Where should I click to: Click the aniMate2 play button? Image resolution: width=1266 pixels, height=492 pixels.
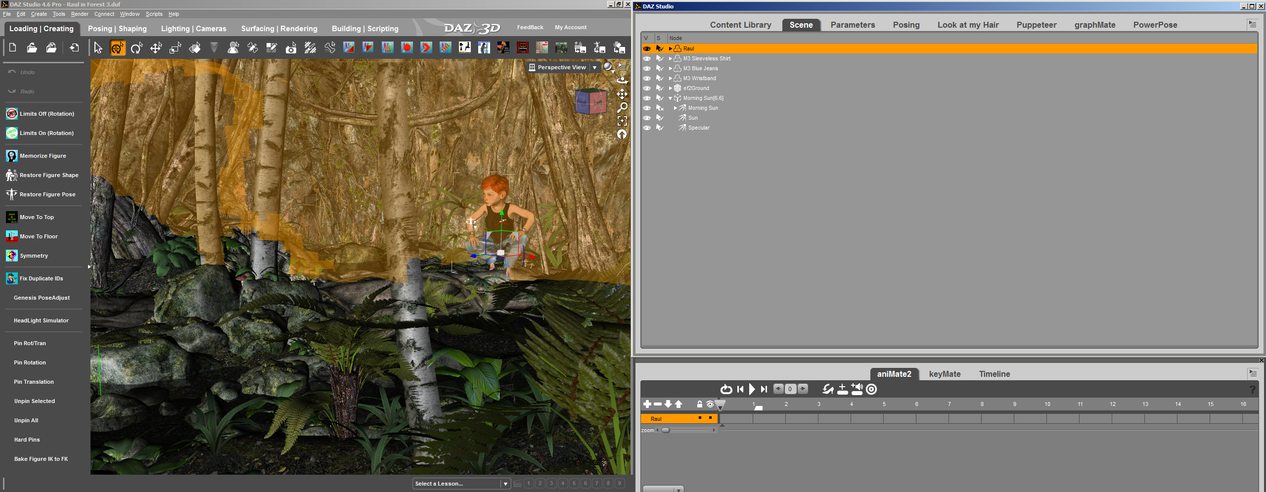[x=752, y=389]
